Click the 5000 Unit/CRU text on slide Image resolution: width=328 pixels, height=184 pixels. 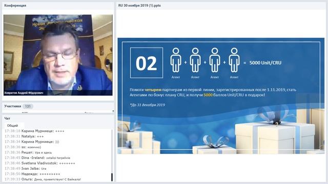click(265, 63)
